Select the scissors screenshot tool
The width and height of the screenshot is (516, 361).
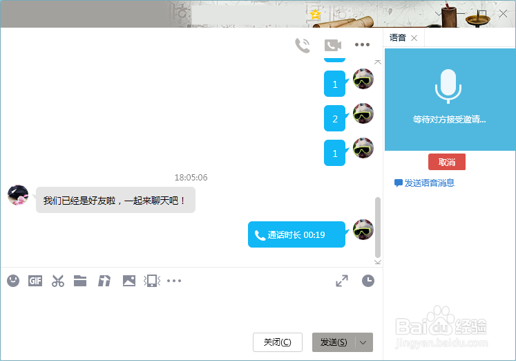(58, 281)
